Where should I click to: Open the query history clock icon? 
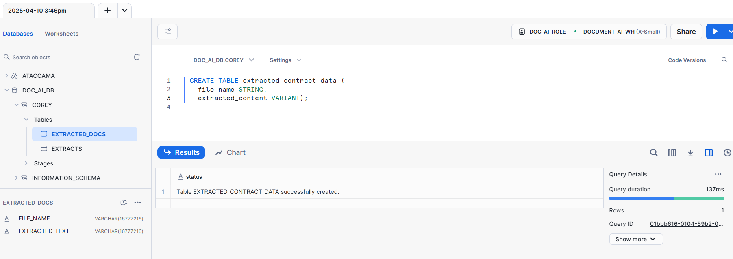pyautogui.click(x=727, y=153)
